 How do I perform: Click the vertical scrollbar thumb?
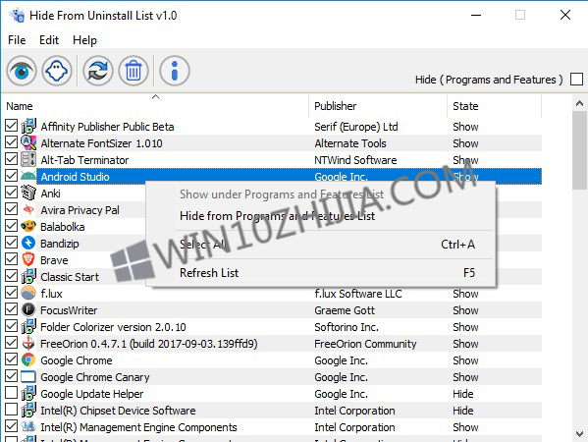(x=580, y=150)
